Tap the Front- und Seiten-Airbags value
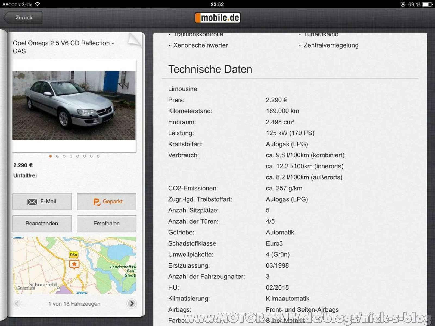Viewport: 435px width, 326px height. [302, 310]
